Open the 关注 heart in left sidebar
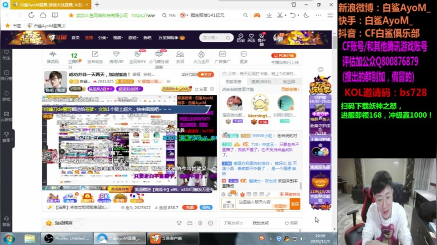437x245 pixels. point(7,55)
